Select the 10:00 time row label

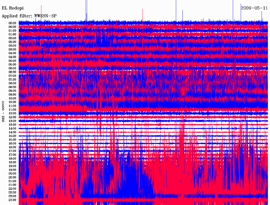(x=12, y=98)
